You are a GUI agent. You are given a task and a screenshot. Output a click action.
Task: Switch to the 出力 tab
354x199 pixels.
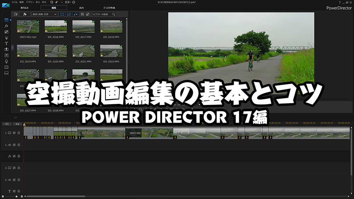pos(81,8)
